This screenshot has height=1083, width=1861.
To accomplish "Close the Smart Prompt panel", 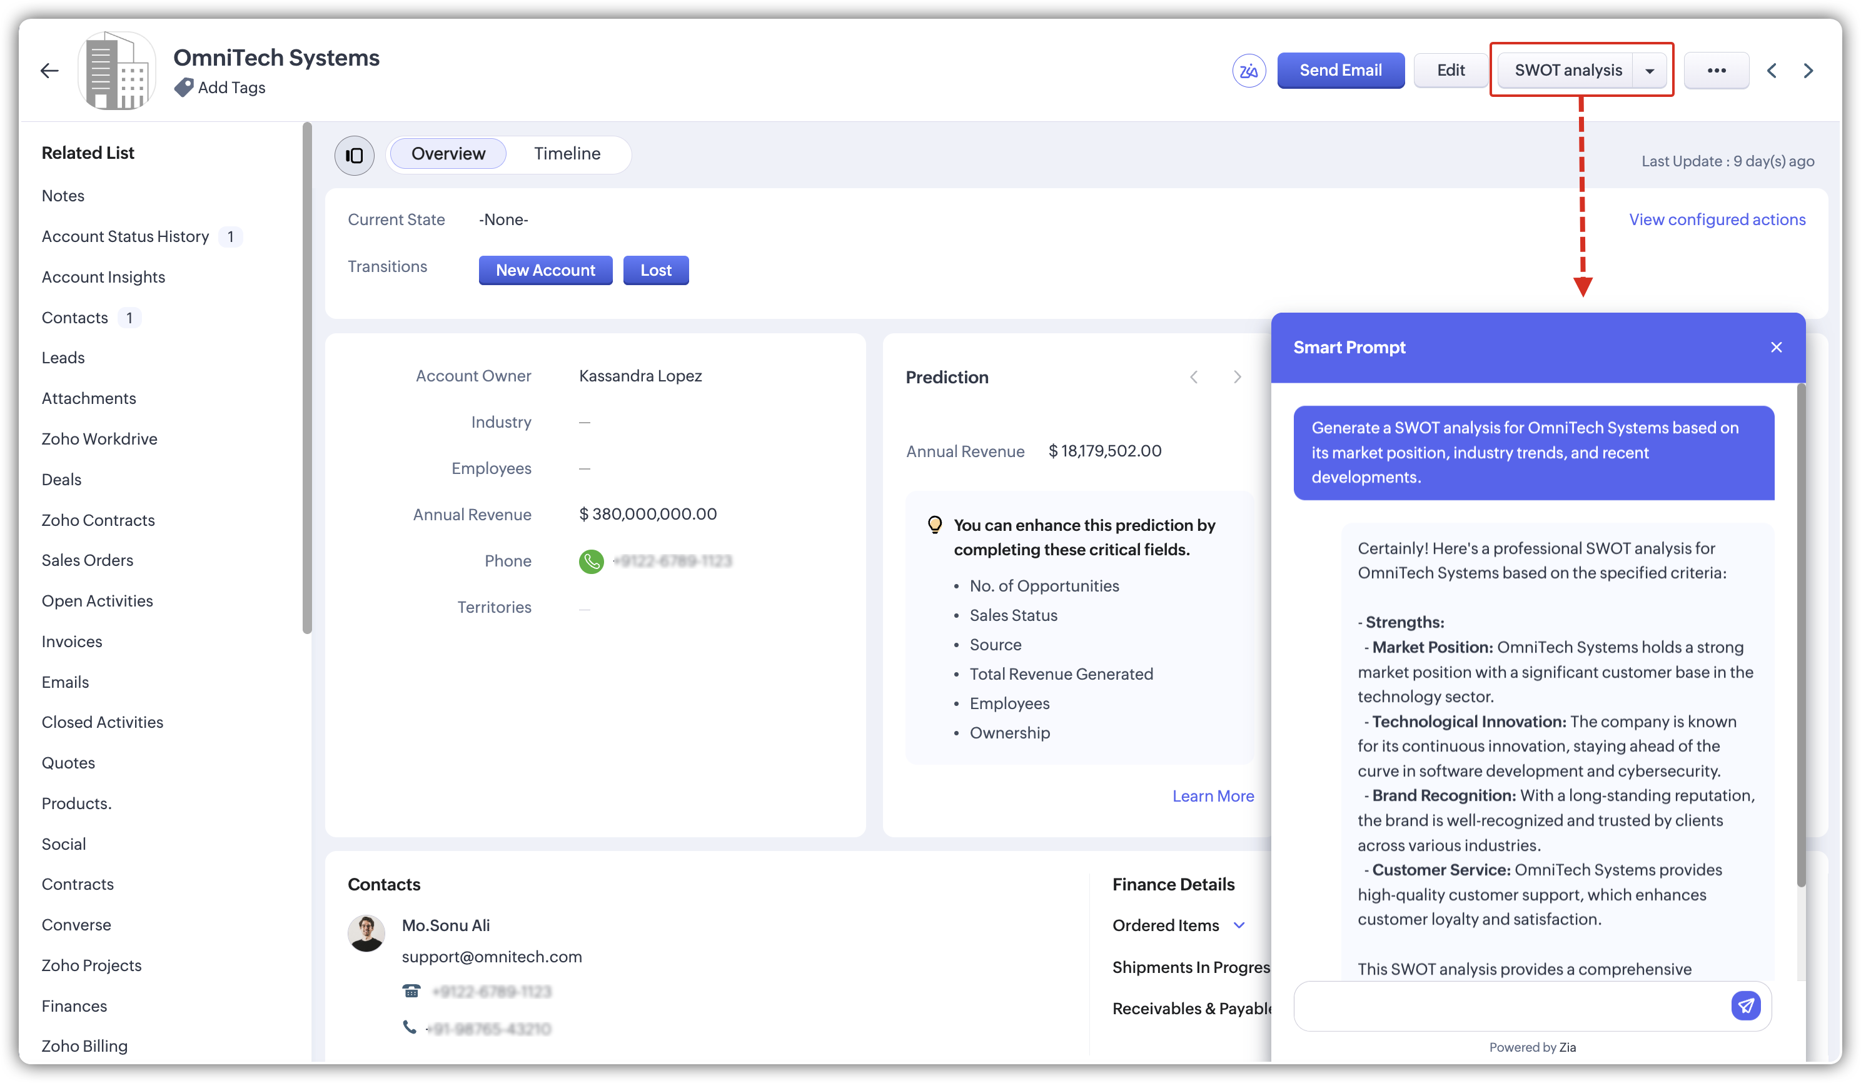I will 1776,347.
